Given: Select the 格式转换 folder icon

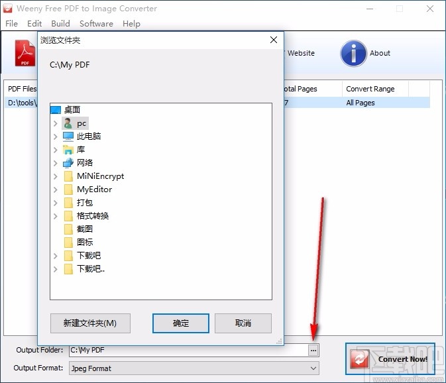Looking at the screenshot, I should click(68, 216).
